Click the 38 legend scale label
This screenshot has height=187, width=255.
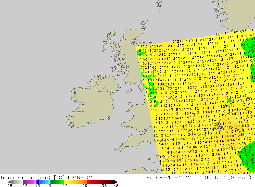pyautogui.click(x=104, y=186)
